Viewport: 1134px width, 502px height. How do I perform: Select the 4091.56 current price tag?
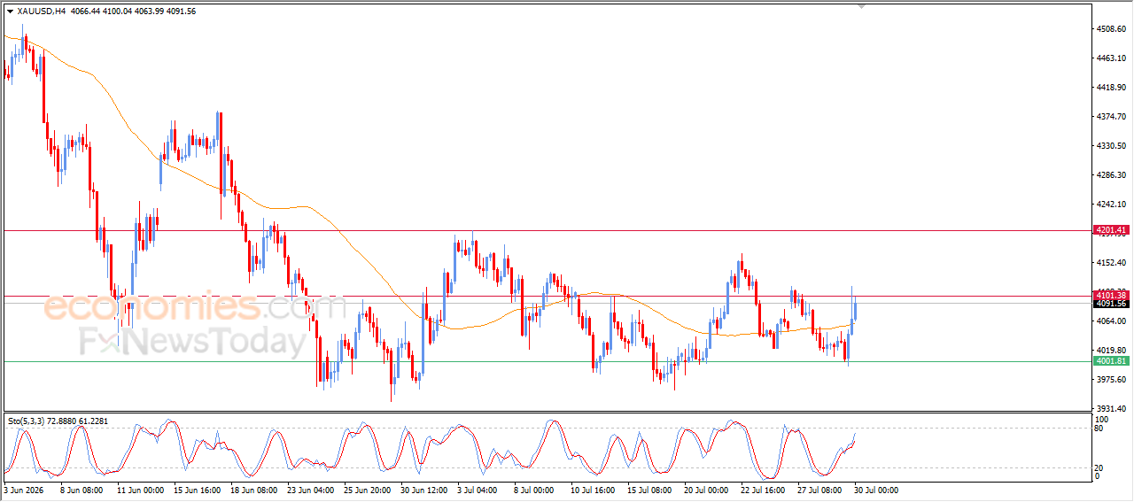(1111, 304)
